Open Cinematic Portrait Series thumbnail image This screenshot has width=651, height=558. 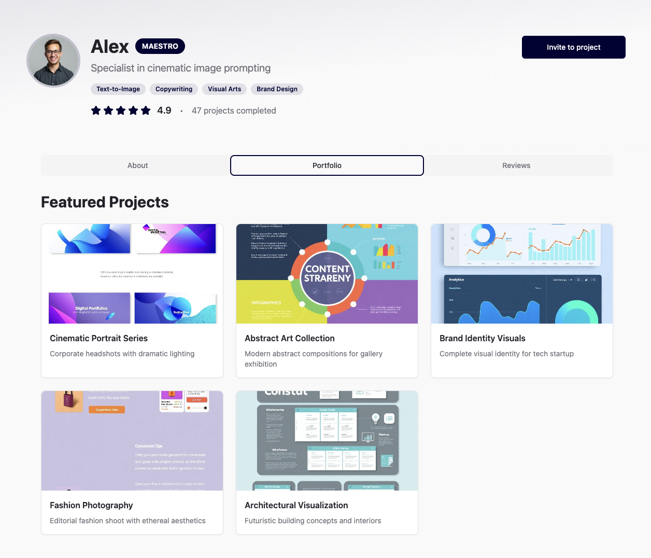pos(132,274)
